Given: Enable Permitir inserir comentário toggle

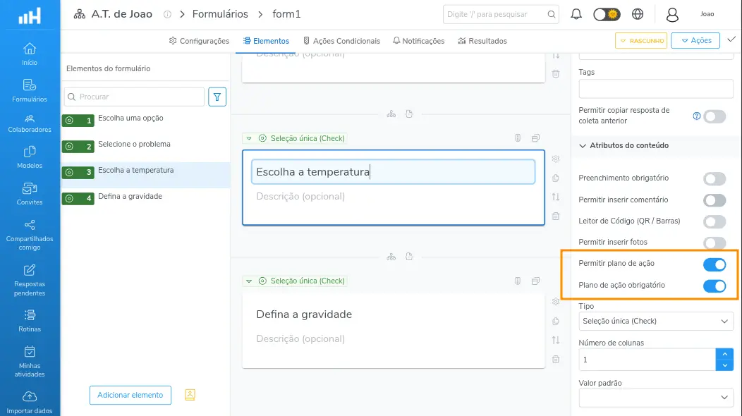Looking at the screenshot, I should (714, 200).
